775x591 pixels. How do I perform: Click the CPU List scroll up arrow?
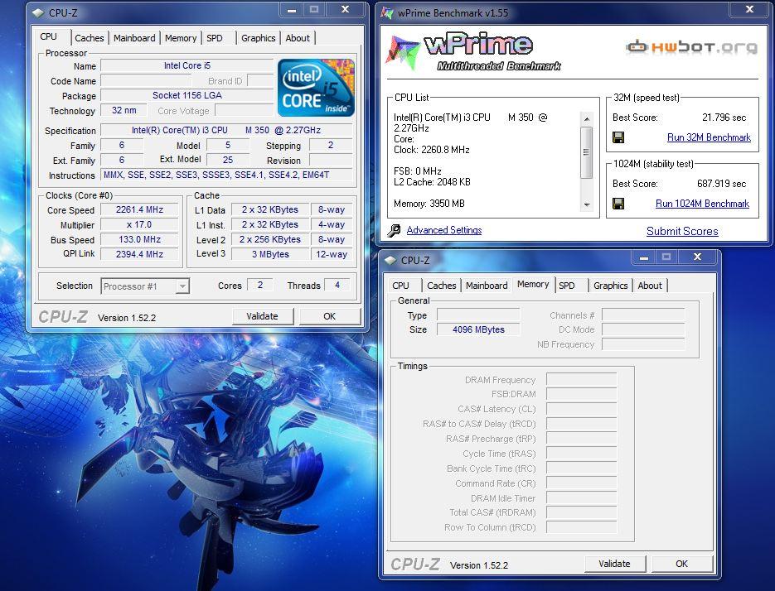point(586,119)
